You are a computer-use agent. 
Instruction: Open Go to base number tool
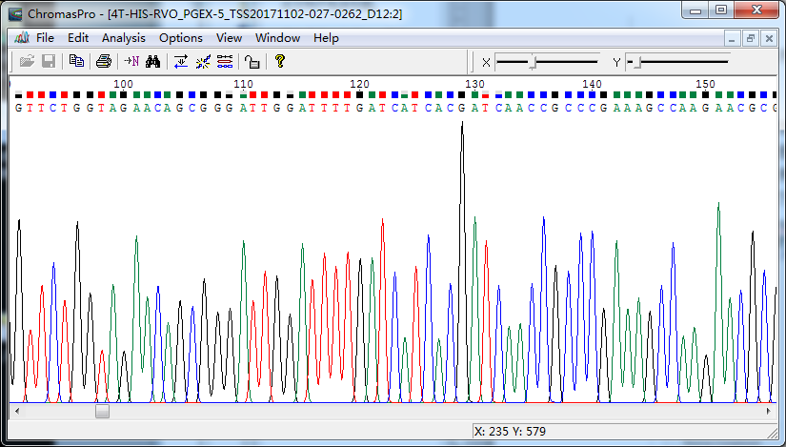point(131,61)
